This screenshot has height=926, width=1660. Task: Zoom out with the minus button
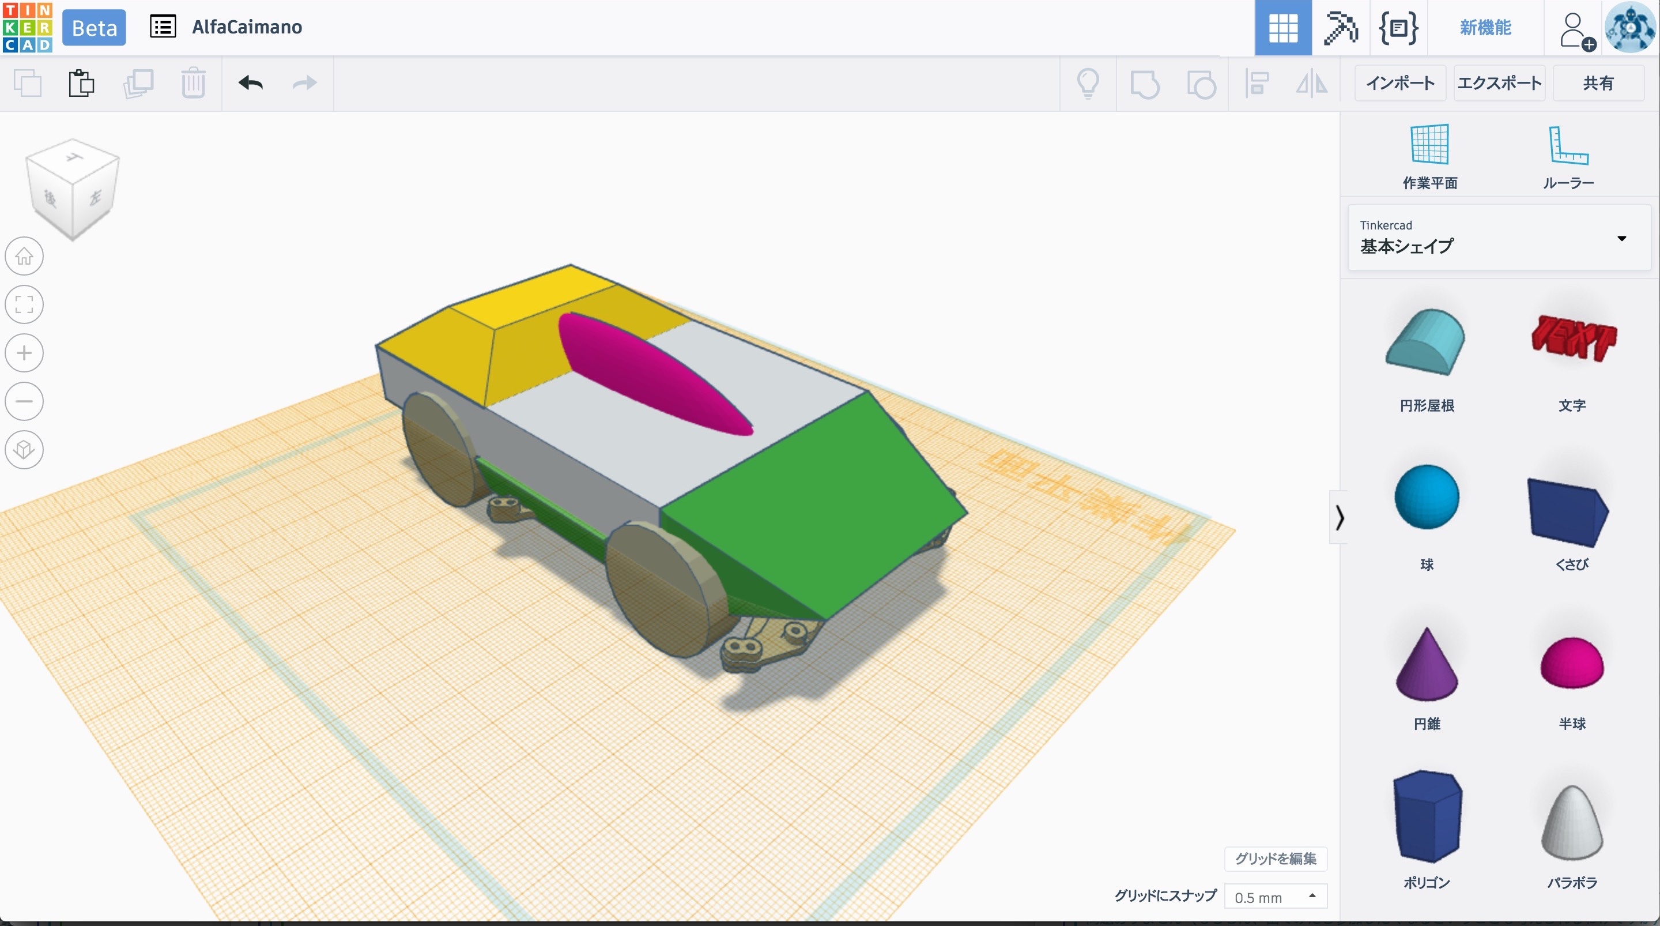pos(24,401)
